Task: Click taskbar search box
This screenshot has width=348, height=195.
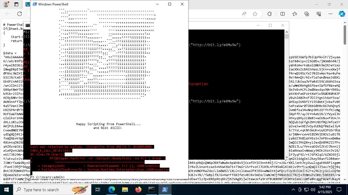Action: [x=52, y=190]
